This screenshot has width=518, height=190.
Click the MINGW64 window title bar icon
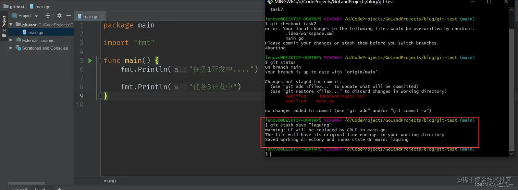click(270, 2)
